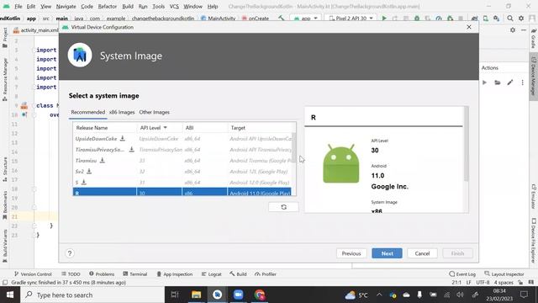
Task: Open the Tools menu
Action: (x=158, y=6)
